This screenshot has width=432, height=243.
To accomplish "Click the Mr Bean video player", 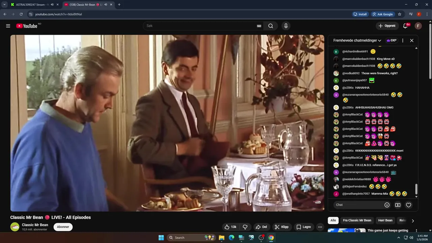I will coord(167,123).
